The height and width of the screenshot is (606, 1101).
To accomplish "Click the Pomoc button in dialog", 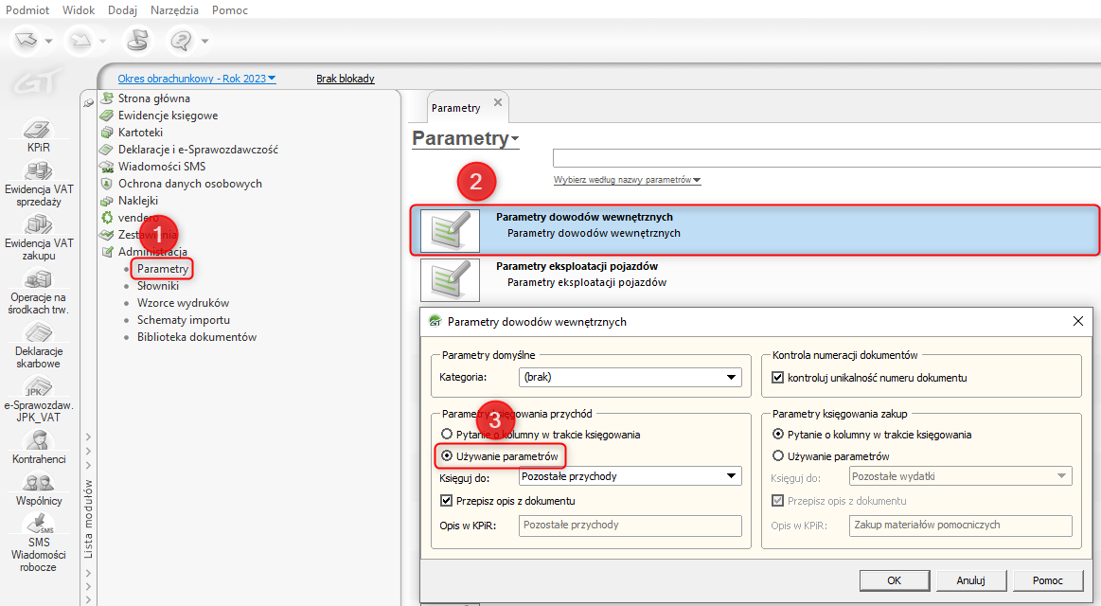I will coord(1048,580).
